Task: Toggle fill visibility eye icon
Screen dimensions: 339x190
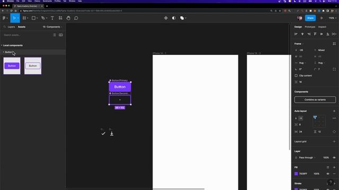Action: click(x=328, y=174)
